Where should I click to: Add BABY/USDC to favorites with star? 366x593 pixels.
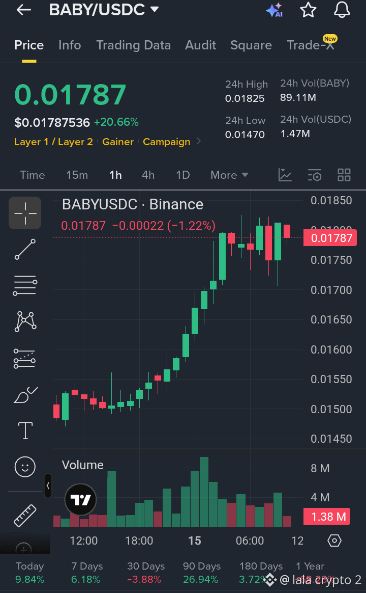click(308, 10)
